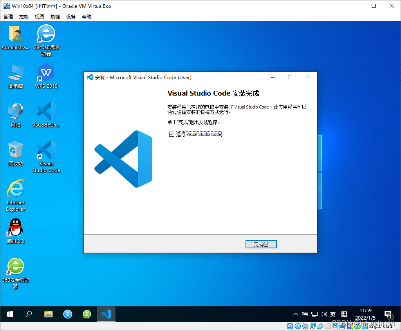The width and height of the screenshot is (401, 331).
Task: Close the VS Code setup dialog
Action: click(x=308, y=77)
